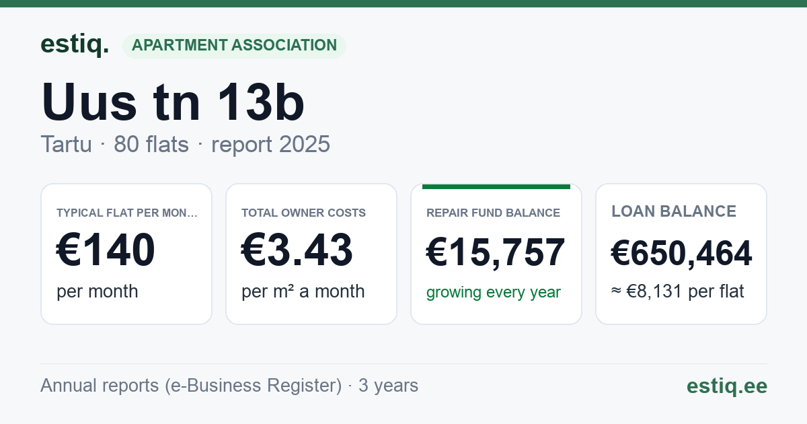Viewport: 807px width, 424px height.
Task: Open the Typical flat per month card
Action: [x=126, y=254]
